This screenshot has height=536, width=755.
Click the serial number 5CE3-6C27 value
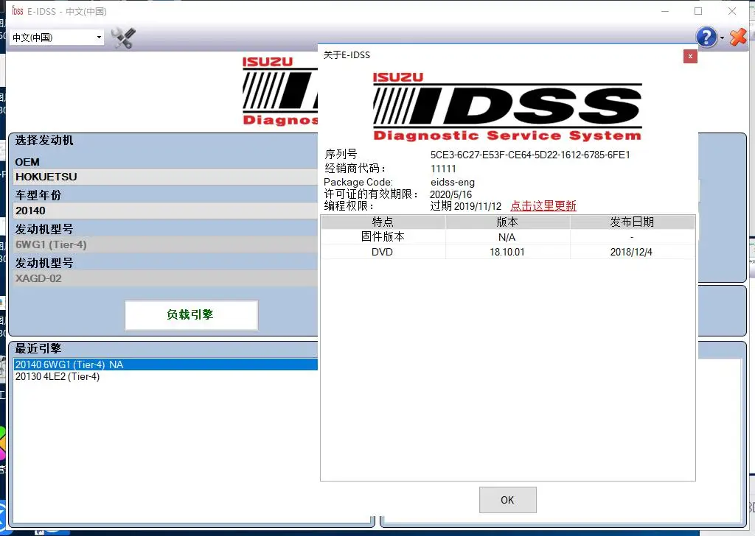pos(530,155)
